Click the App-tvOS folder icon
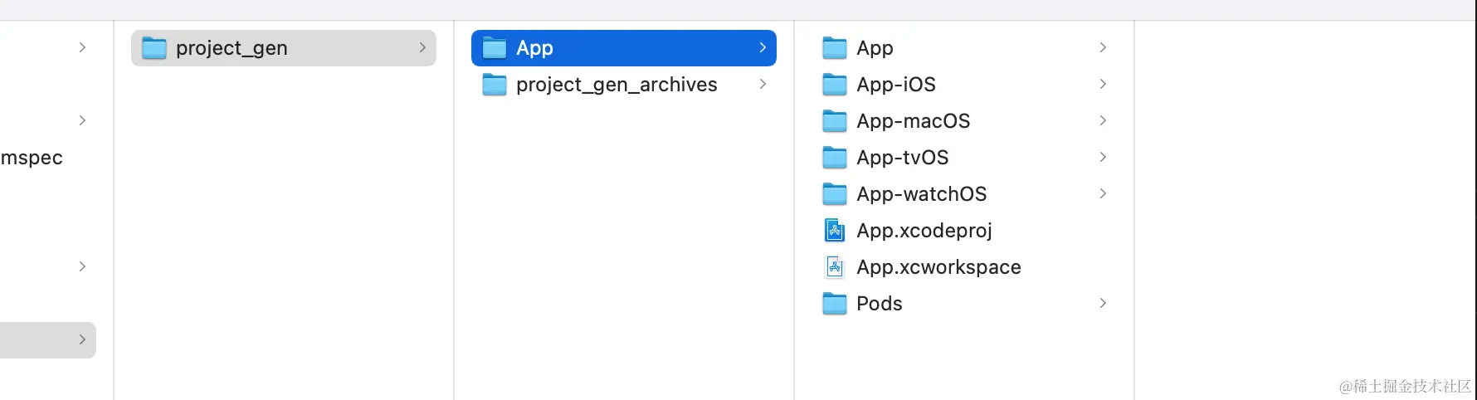1477x400 pixels. [835, 158]
